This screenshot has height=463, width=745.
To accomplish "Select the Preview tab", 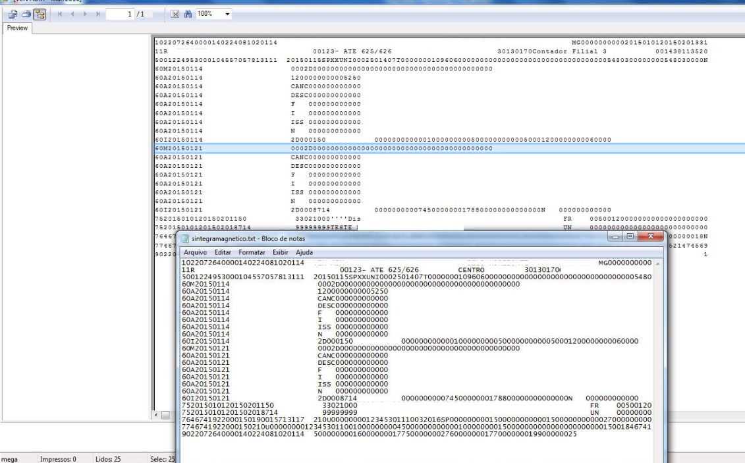I will (x=17, y=28).
